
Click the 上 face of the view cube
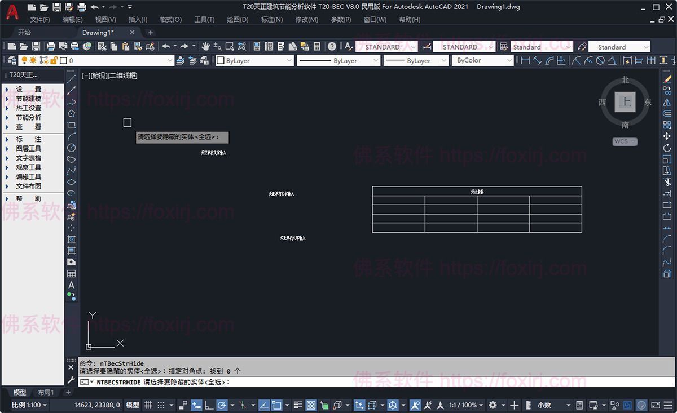(625, 102)
